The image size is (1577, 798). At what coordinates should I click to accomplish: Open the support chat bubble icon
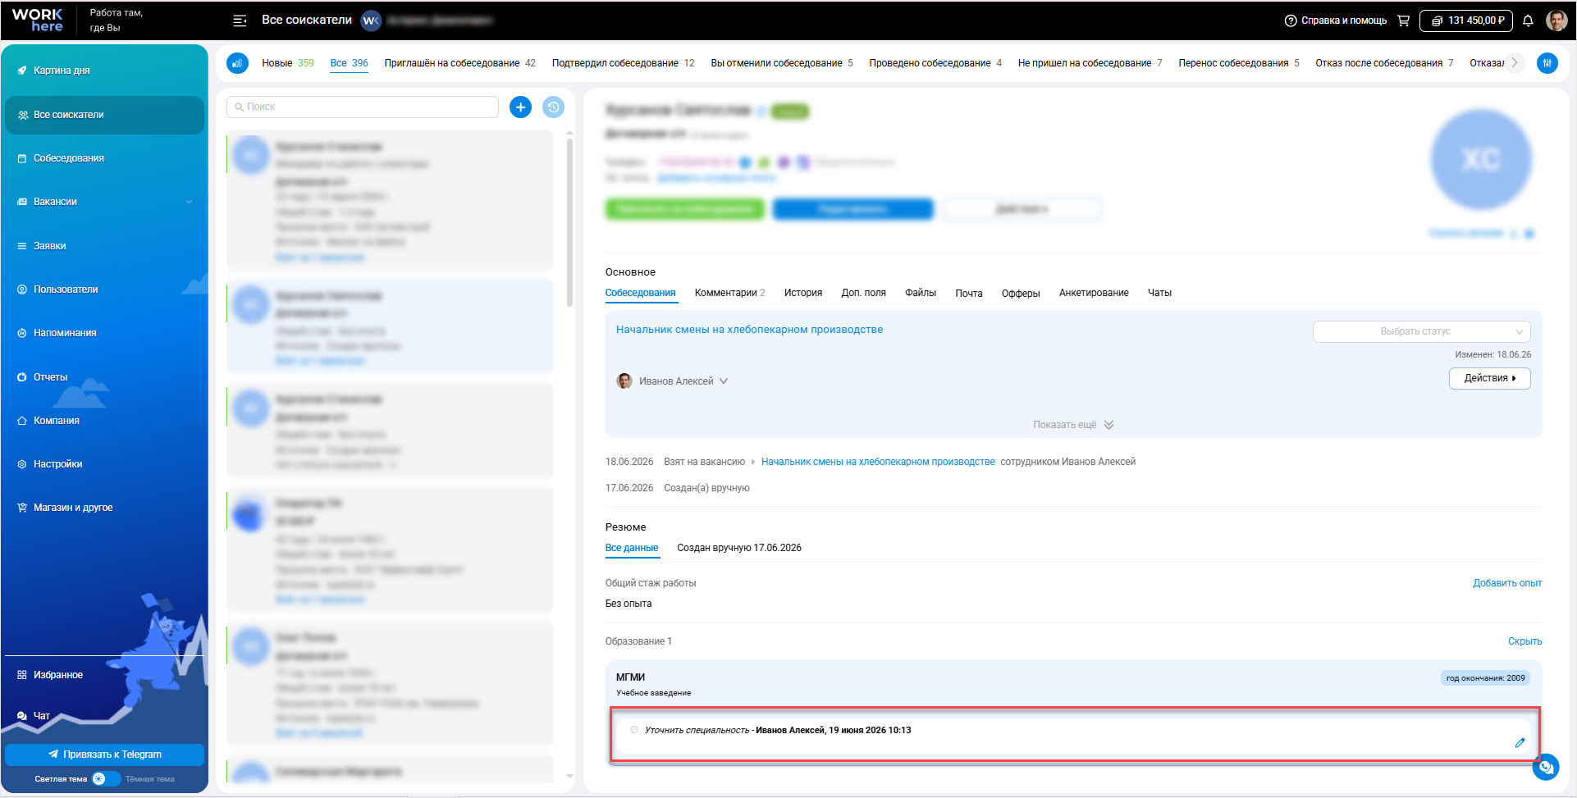[x=1546, y=767]
